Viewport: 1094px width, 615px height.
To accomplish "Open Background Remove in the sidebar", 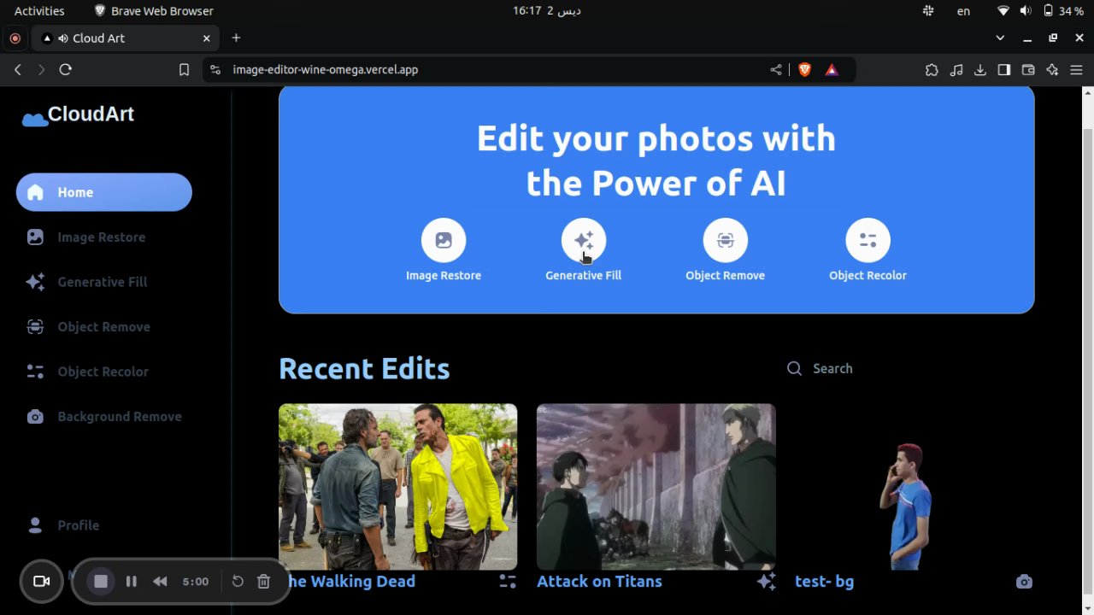I will tap(104, 416).
